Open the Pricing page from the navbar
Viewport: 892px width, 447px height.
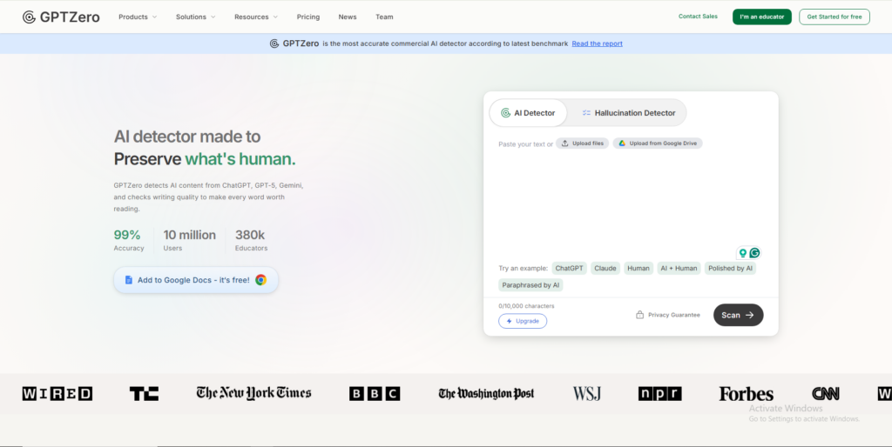coord(307,17)
